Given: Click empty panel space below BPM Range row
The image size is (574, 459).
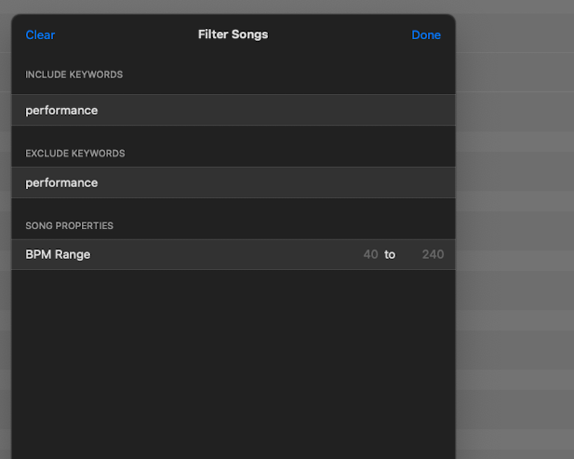Looking at the screenshot, I should tap(234, 363).
